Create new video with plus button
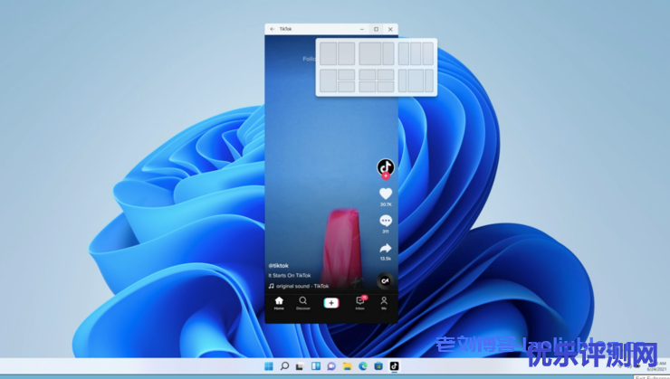 331,302
